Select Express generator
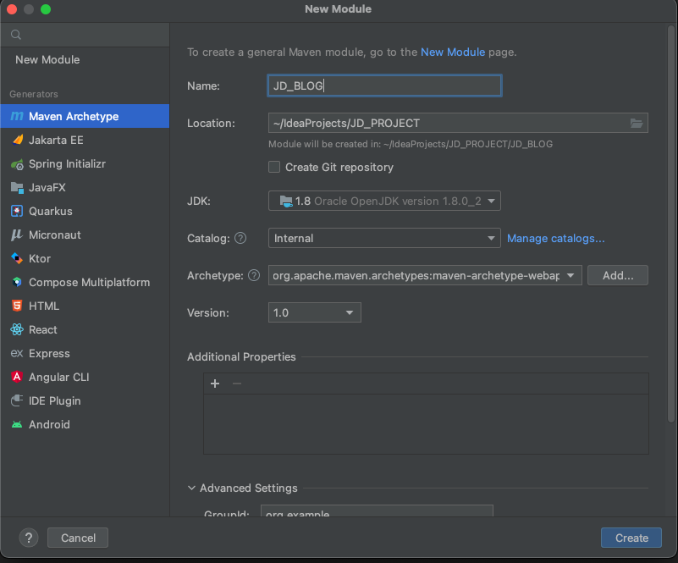Viewport: 678px width, 563px height. coord(85,353)
